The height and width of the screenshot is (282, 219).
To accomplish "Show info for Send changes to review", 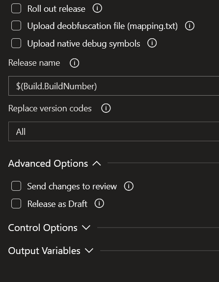I will 129,186.
